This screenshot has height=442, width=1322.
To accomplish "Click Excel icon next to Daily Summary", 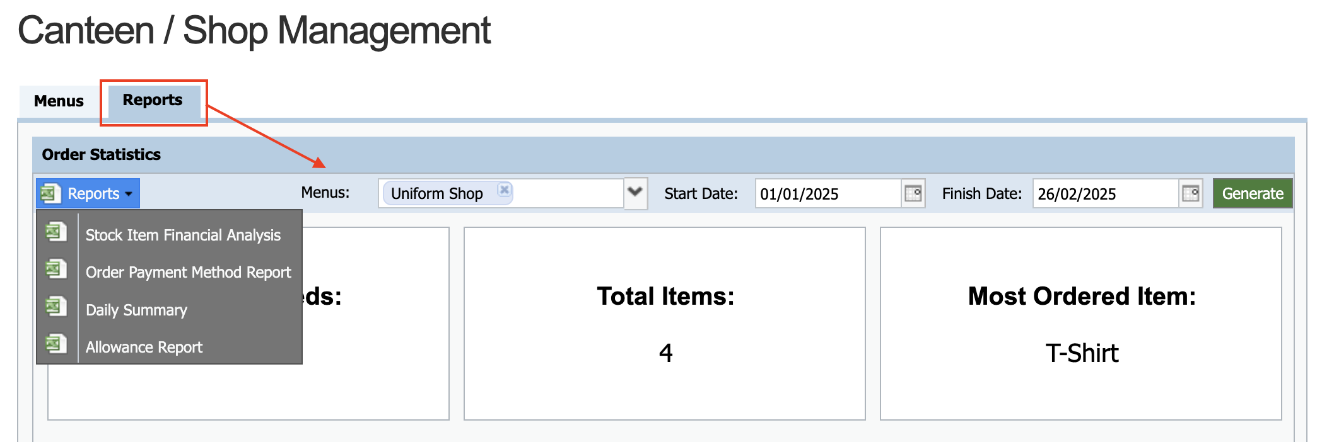I will [x=56, y=307].
